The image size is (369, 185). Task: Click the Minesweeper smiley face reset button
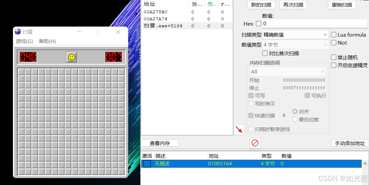pos(71,57)
